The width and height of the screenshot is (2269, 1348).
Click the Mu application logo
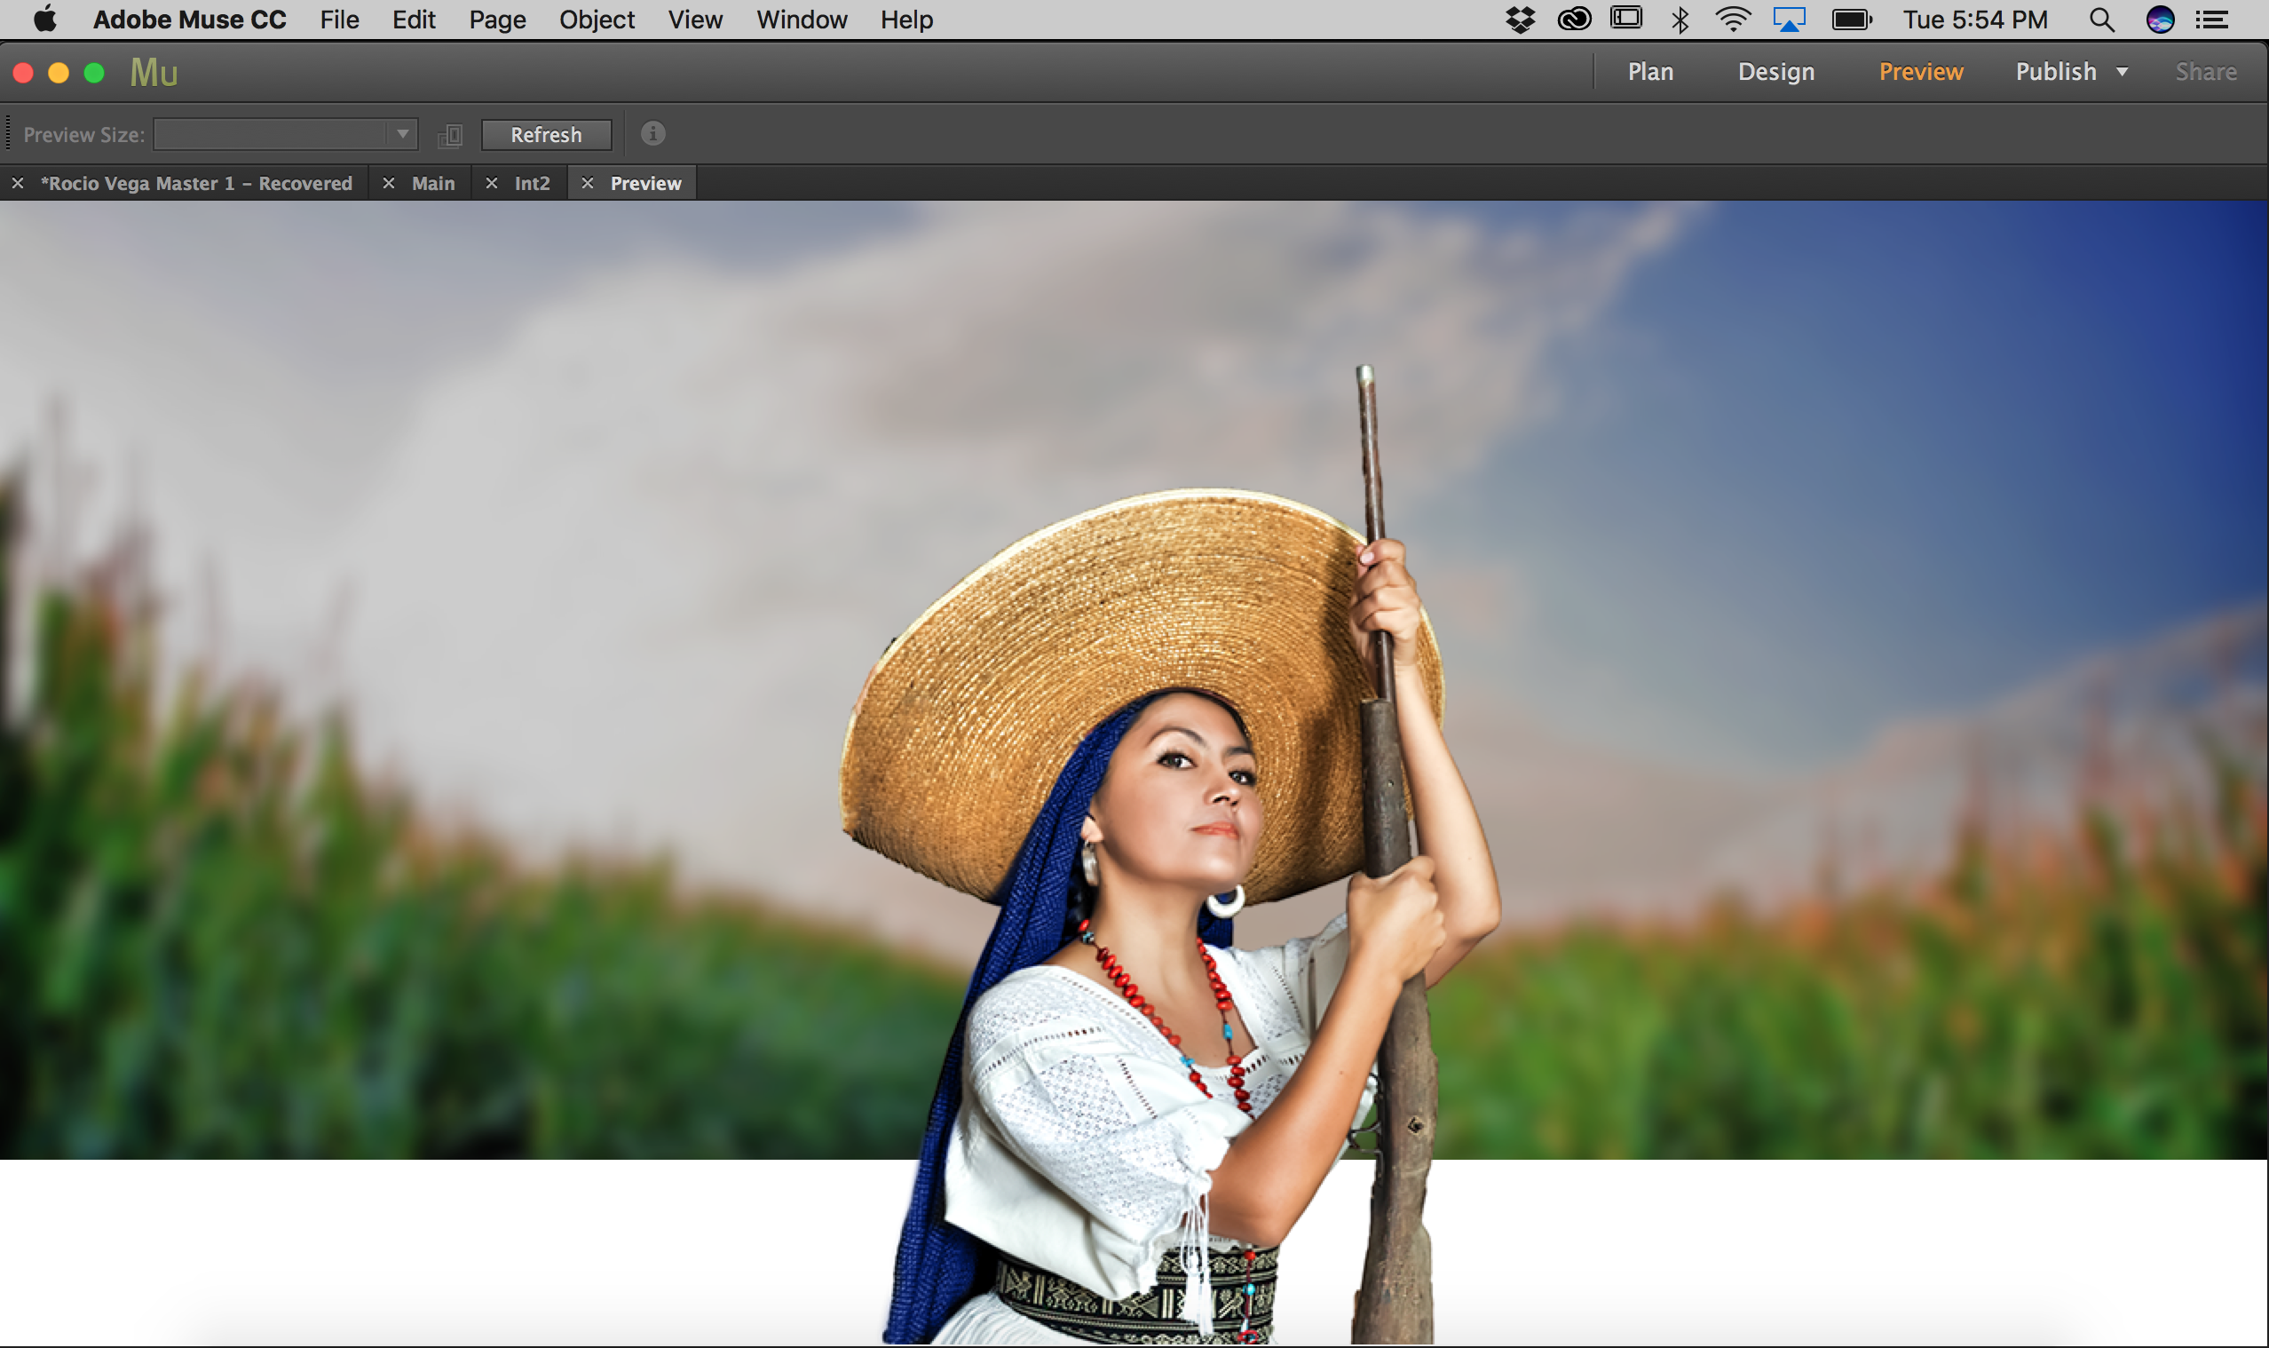tap(154, 73)
